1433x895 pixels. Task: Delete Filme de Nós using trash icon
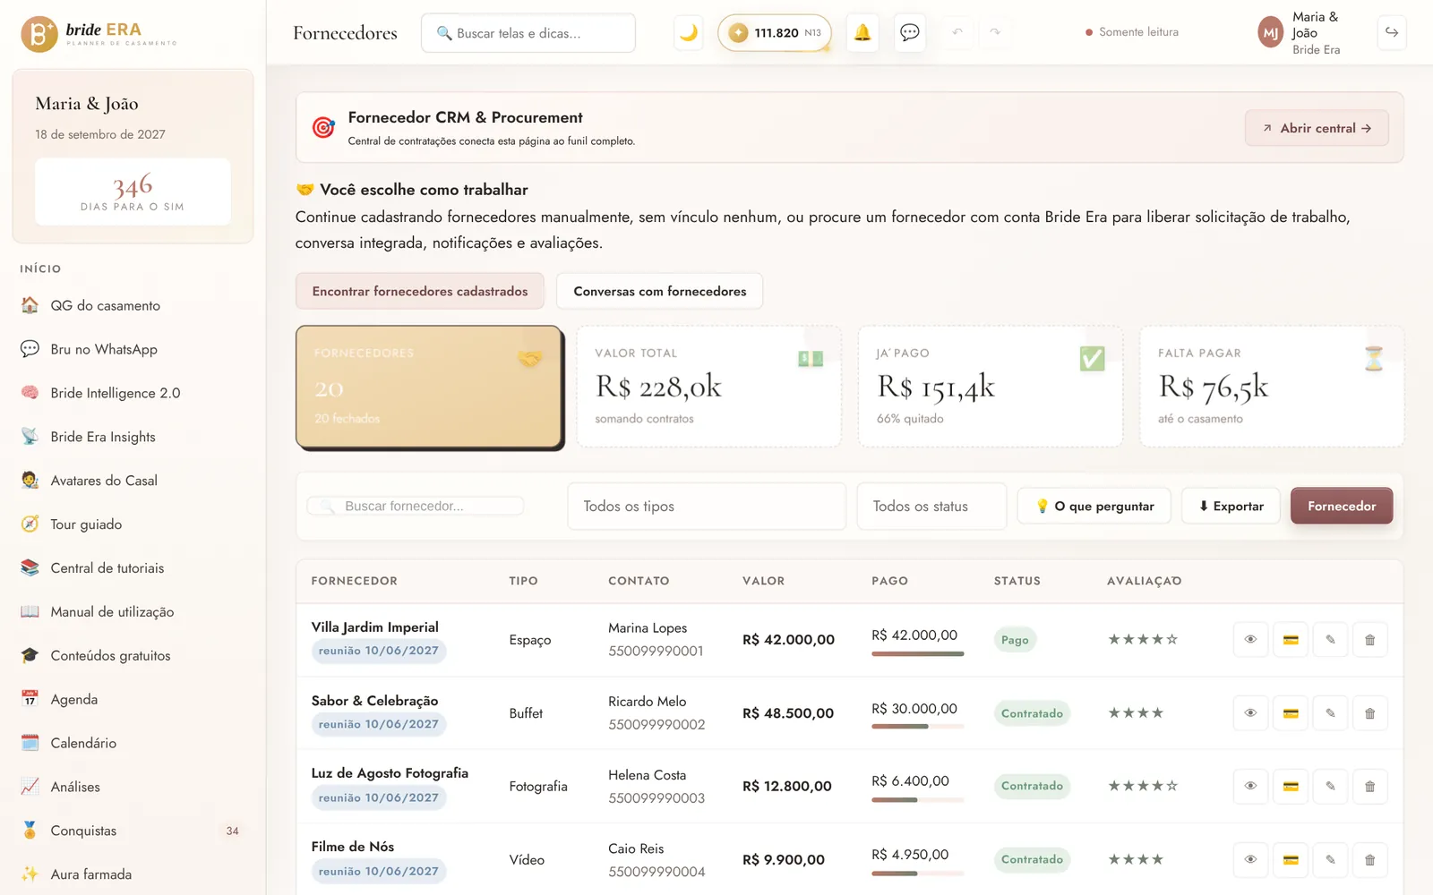pyautogui.click(x=1369, y=860)
